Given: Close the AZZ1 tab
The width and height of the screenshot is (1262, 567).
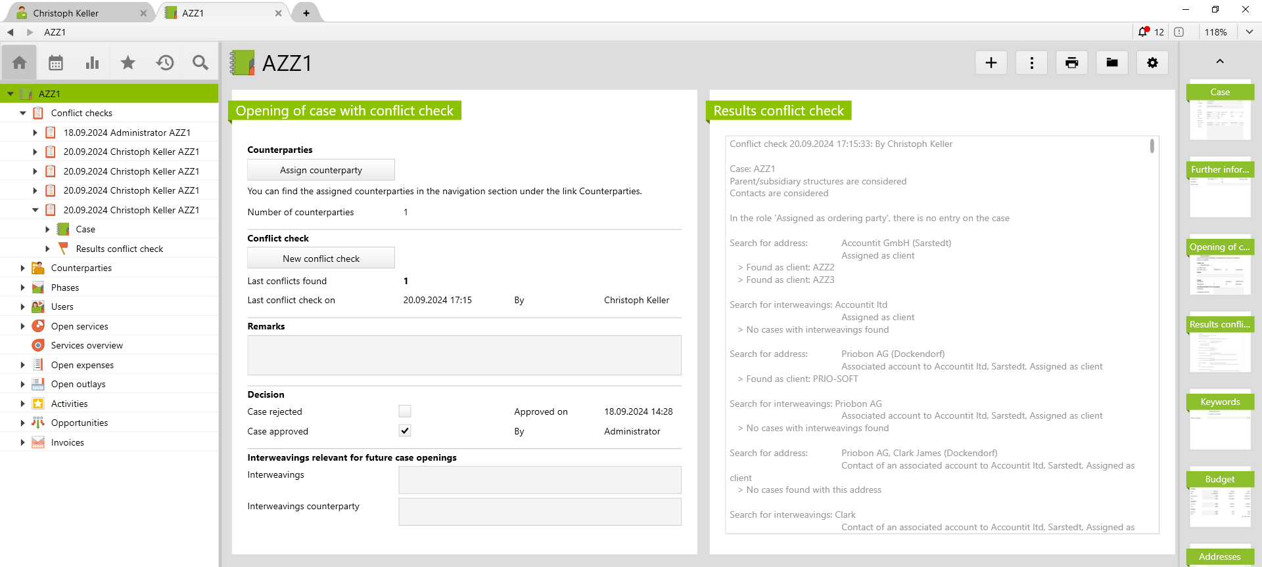Looking at the screenshot, I should (x=278, y=12).
